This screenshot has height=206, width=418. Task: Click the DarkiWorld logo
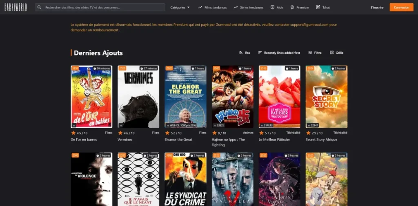point(16,7)
